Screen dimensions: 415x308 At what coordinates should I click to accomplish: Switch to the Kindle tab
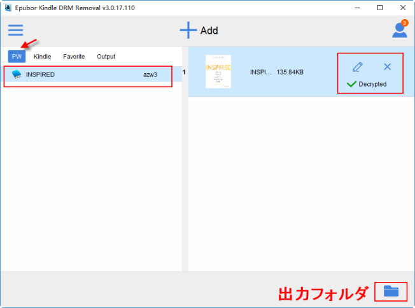[42, 57]
